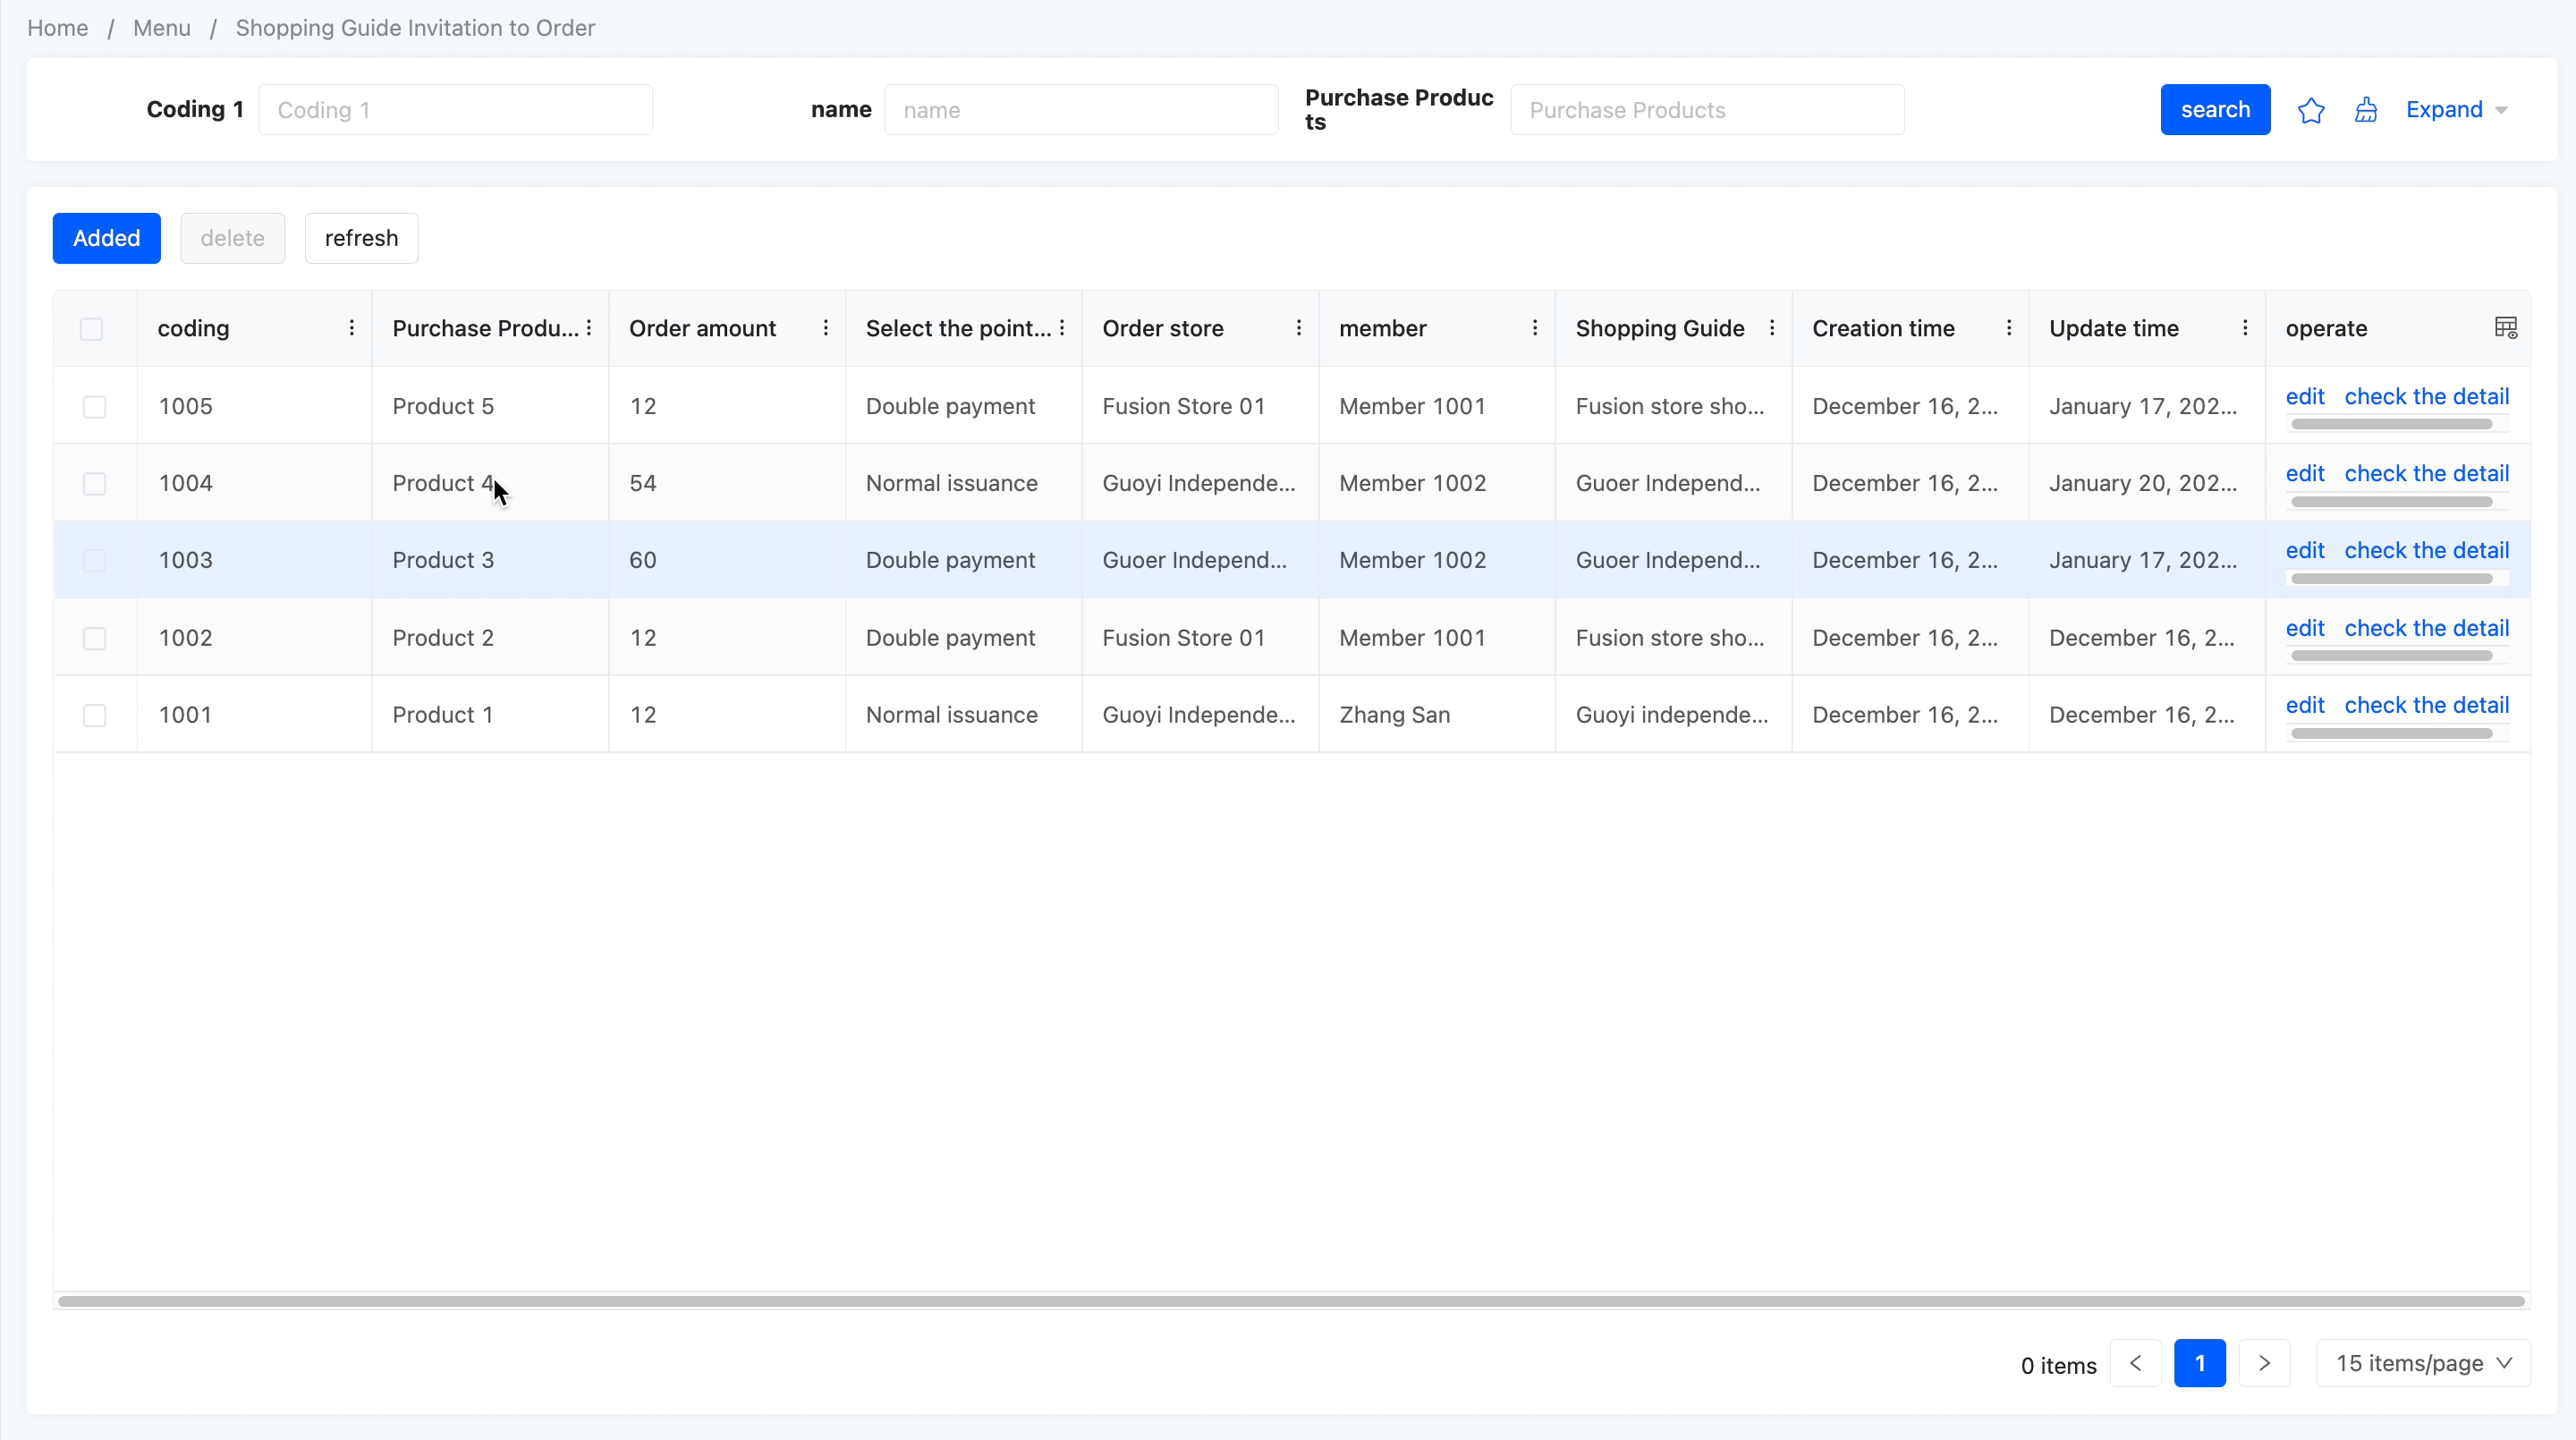Toggle the select-all header checkbox

pyautogui.click(x=91, y=329)
